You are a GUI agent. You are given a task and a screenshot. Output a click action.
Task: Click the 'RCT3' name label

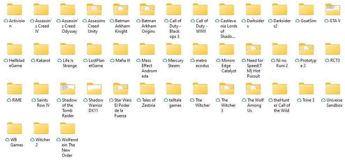click(x=335, y=60)
